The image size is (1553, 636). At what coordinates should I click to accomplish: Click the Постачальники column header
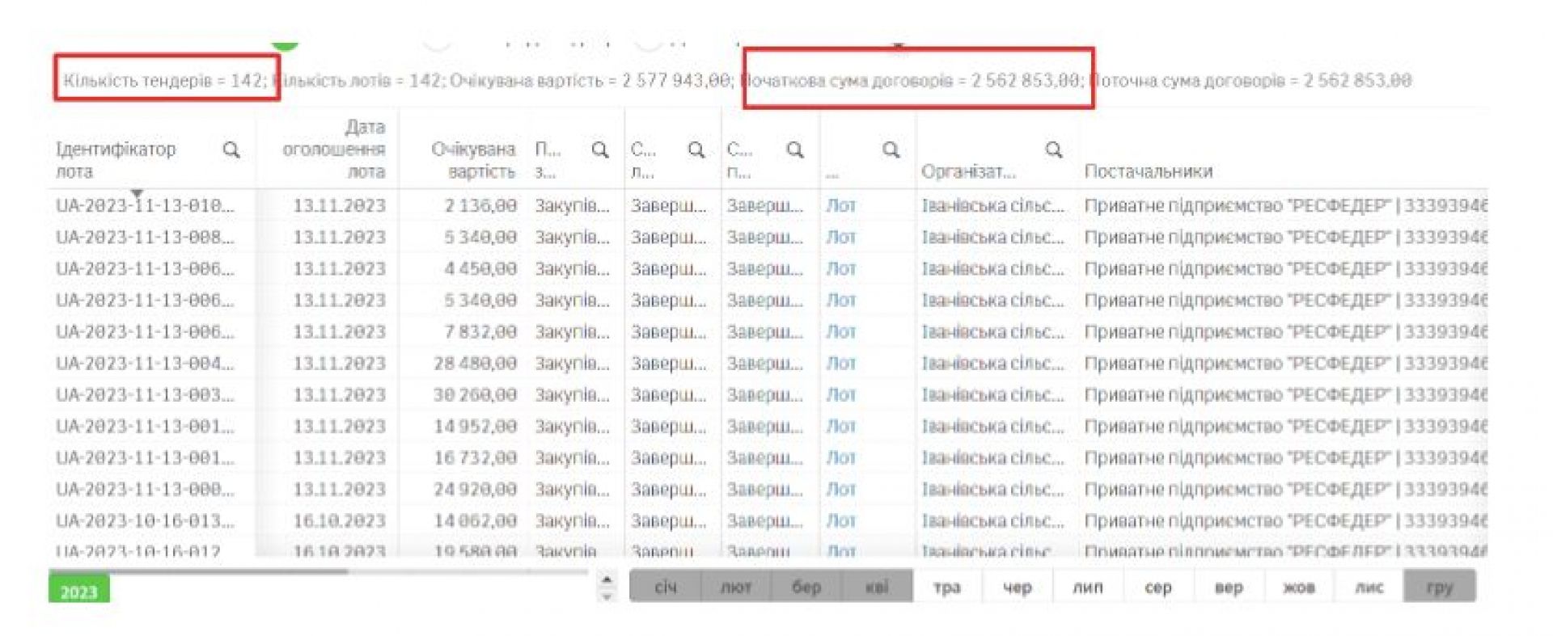coord(1148,171)
